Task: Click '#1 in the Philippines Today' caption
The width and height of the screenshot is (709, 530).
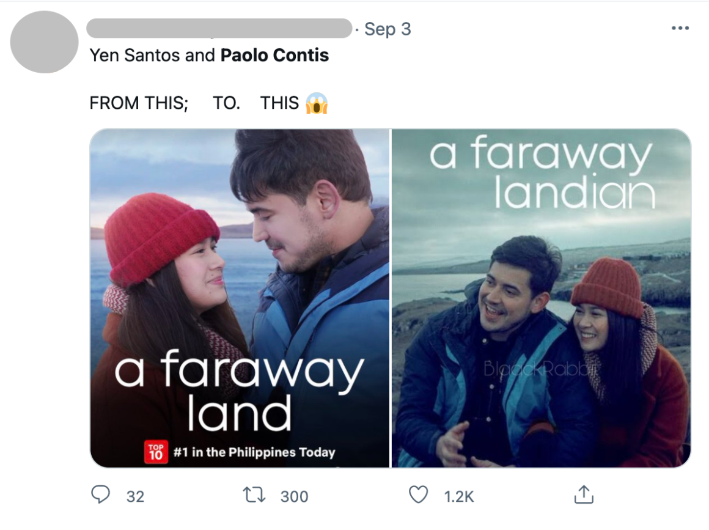Action: click(254, 453)
